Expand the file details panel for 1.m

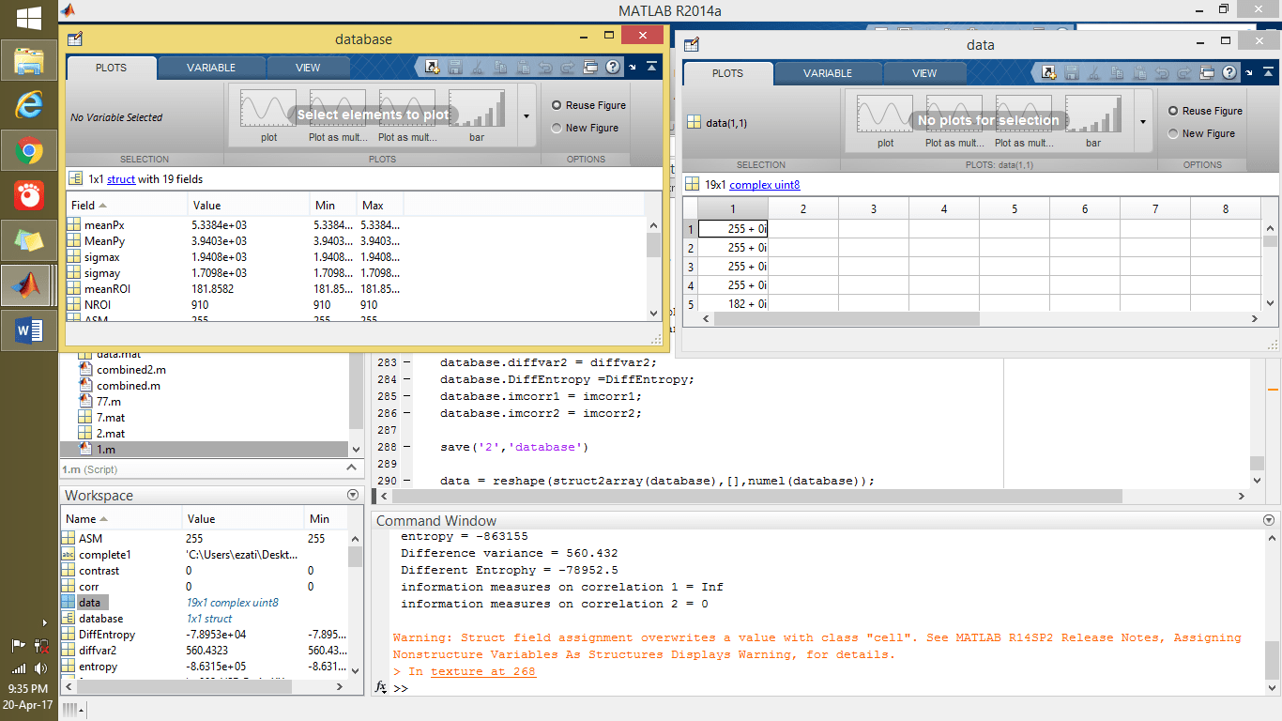click(x=353, y=468)
